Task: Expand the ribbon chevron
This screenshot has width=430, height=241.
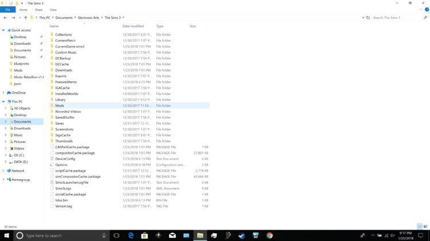Action: pos(421,10)
